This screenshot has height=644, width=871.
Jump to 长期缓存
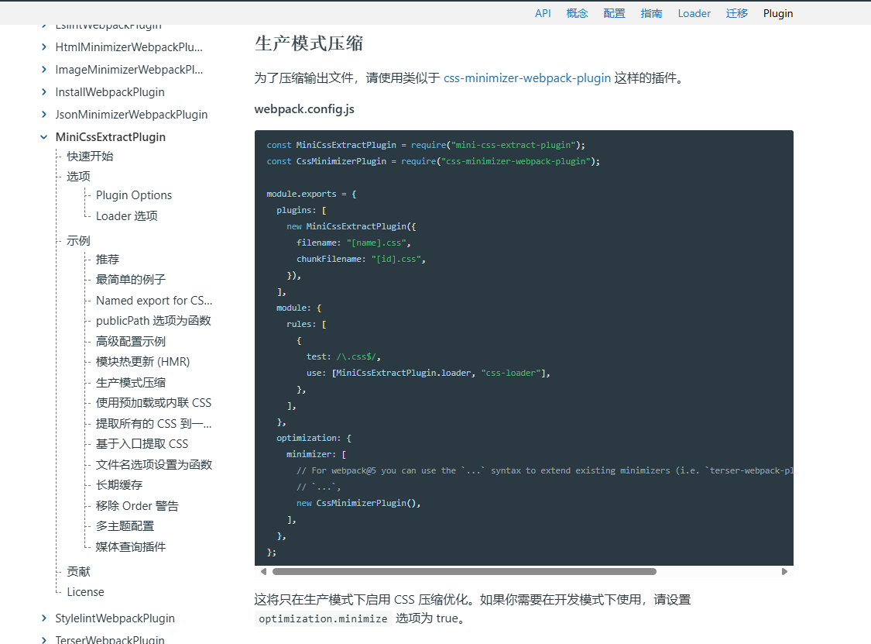(119, 485)
